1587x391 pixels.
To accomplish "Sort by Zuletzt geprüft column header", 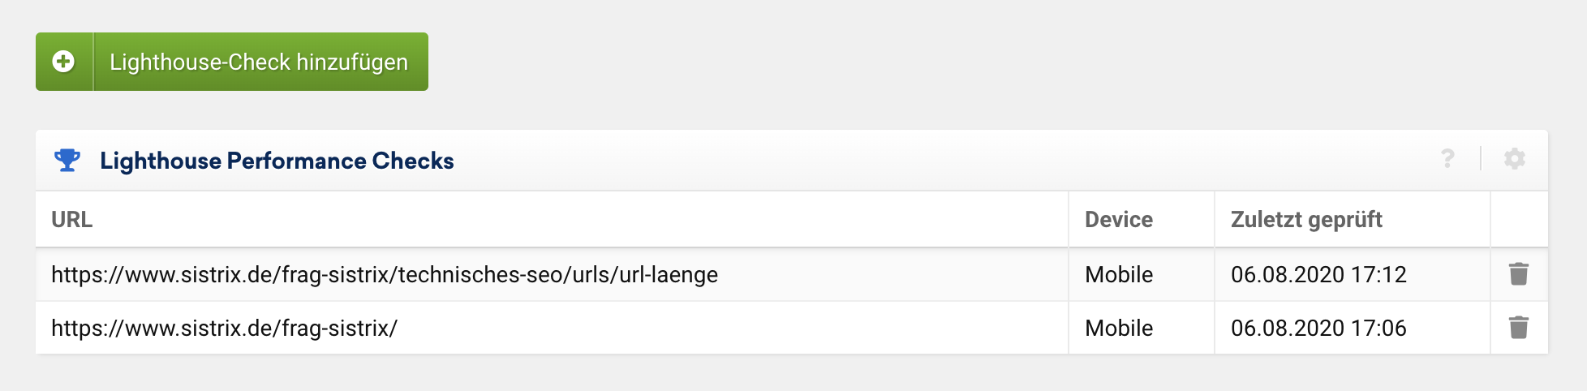I will pos(1306,220).
